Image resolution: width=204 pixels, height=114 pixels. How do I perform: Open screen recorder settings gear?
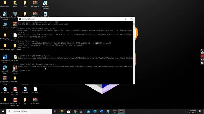pyautogui.click(x=202, y=63)
